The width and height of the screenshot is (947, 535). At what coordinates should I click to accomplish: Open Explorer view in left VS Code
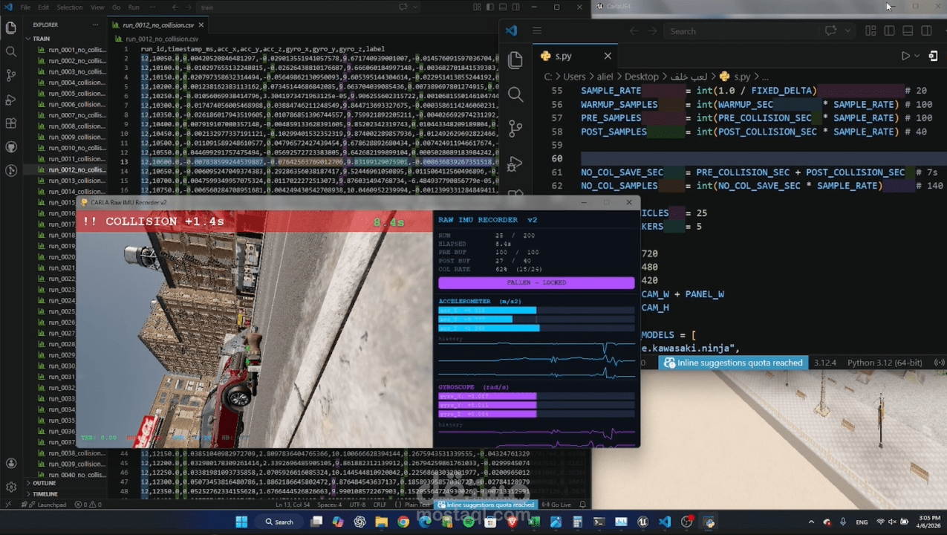[x=11, y=28]
